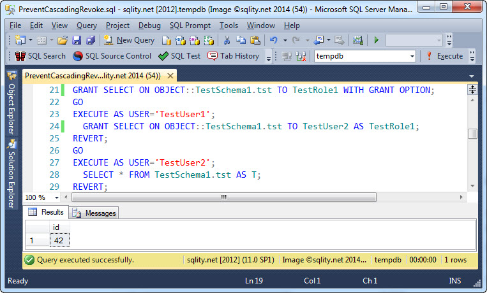Open the Query menu
The height and width of the screenshot is (293, 487).
coord(86,25)
